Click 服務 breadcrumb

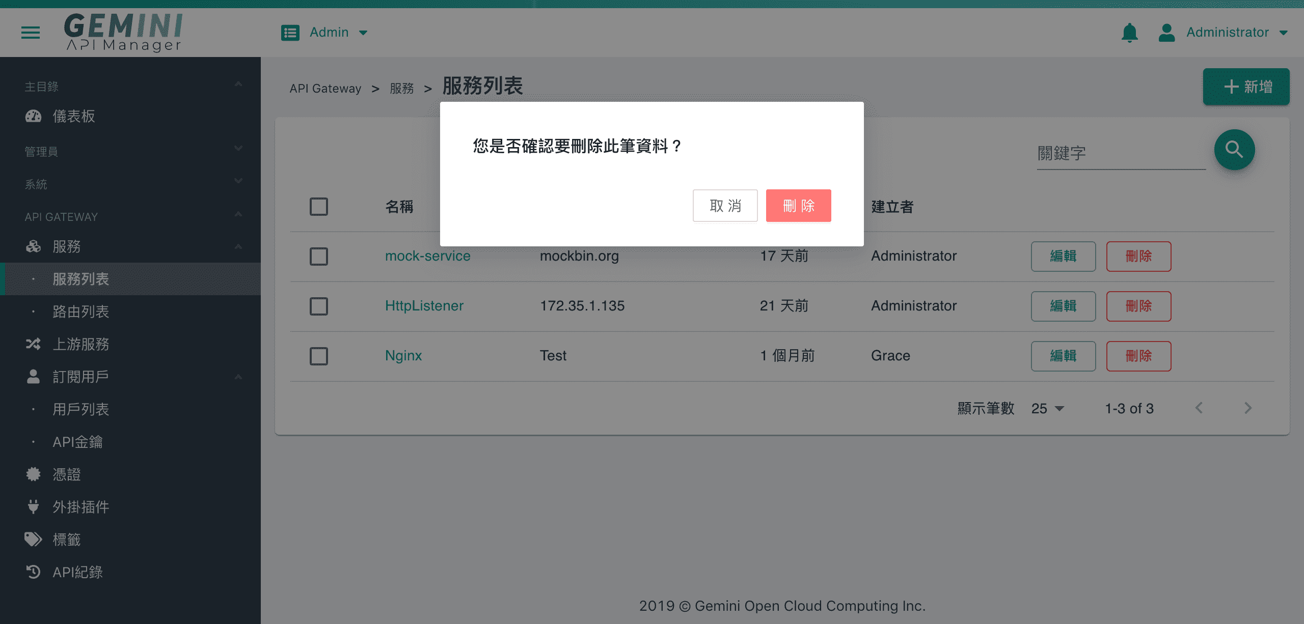point(402,89)
